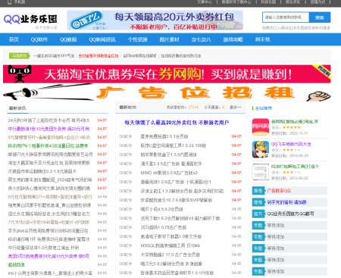Open purple news link 中行最新领1张10元美团外卖券
The height and width of the screenshot is (278, 341).
pos(48,129)
